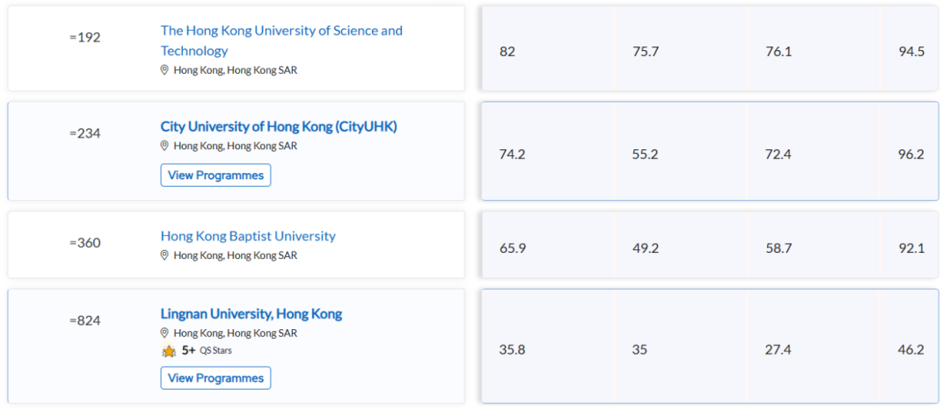Click View Programmes under City University of Hong Kong

[x=216, y=176]
